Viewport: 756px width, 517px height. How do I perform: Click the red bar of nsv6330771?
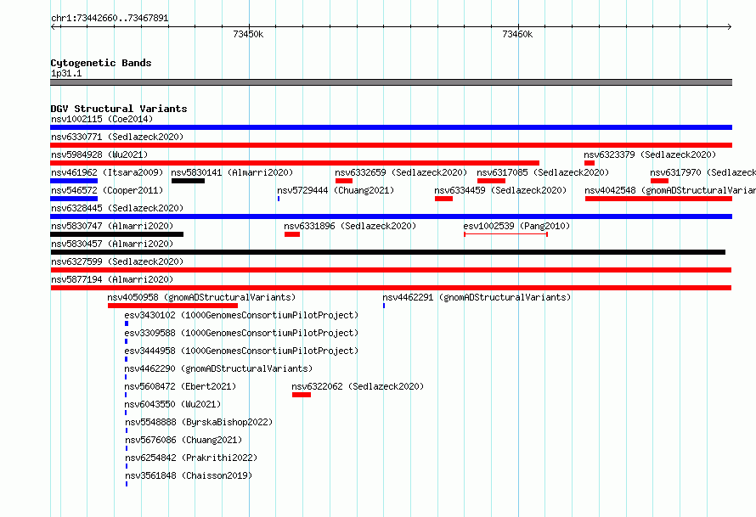pos(391,145)
